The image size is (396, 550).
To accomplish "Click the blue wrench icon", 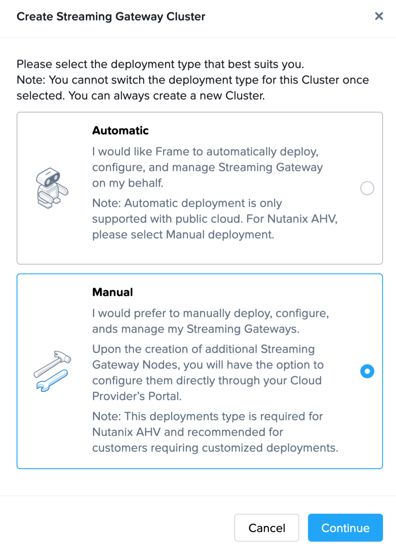I will [50, 379].
